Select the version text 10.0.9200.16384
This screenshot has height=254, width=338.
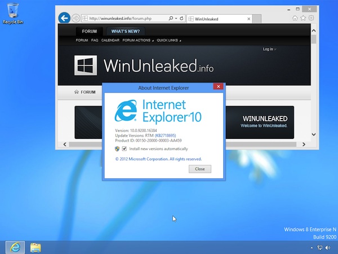pos(143,130)
